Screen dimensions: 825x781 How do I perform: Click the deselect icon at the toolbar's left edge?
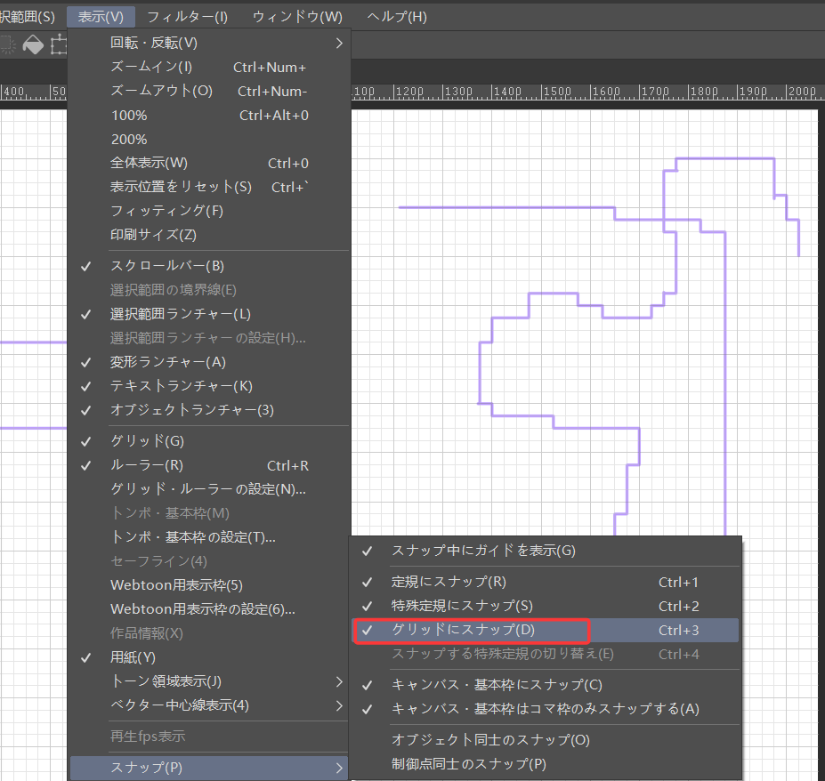(7, 45)
